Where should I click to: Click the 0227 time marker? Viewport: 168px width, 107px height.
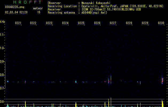pos(113,23)
